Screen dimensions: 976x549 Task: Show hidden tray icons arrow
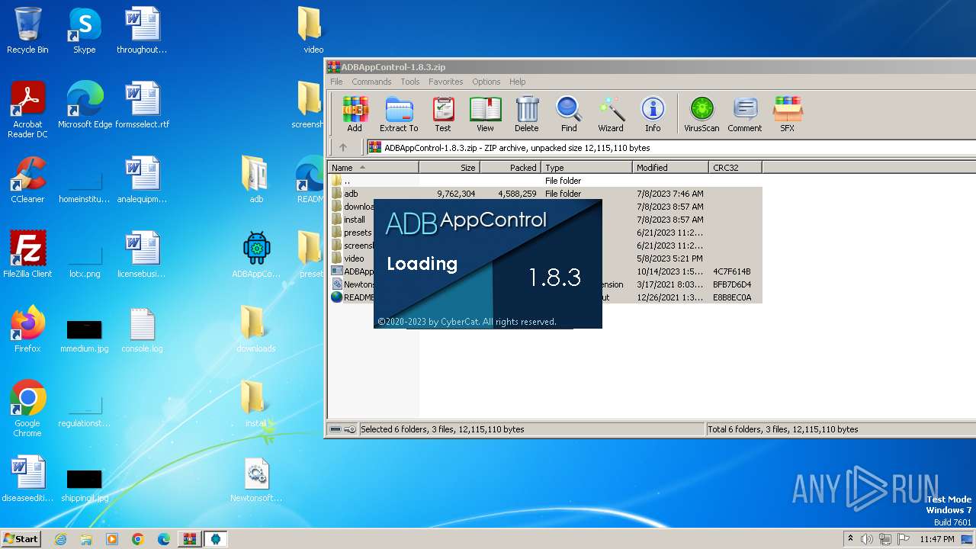coord(850,538)
